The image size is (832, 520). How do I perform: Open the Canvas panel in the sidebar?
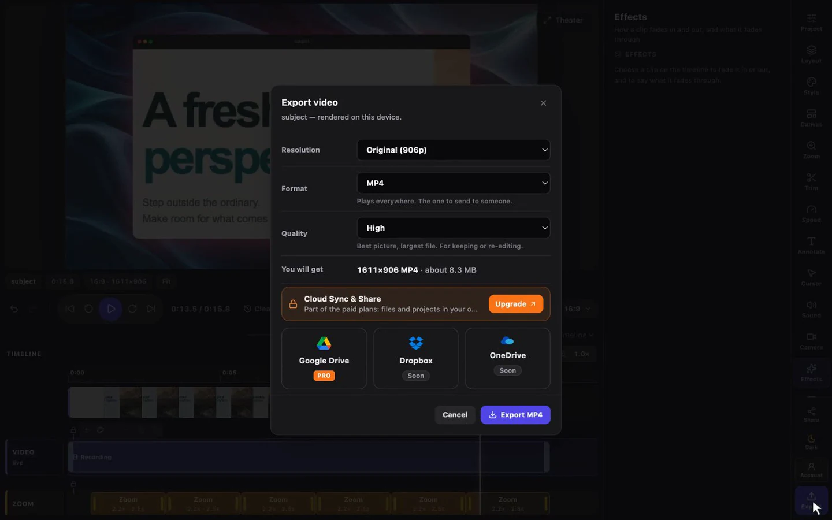811,118
